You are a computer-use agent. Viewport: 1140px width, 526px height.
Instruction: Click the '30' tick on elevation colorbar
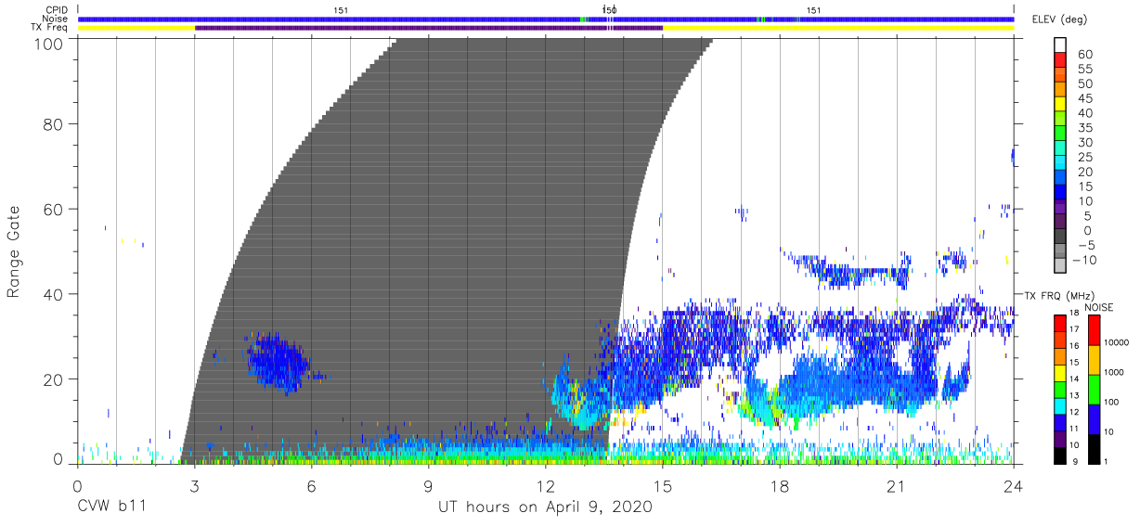pyautogui.click(x=1084, y=142)
